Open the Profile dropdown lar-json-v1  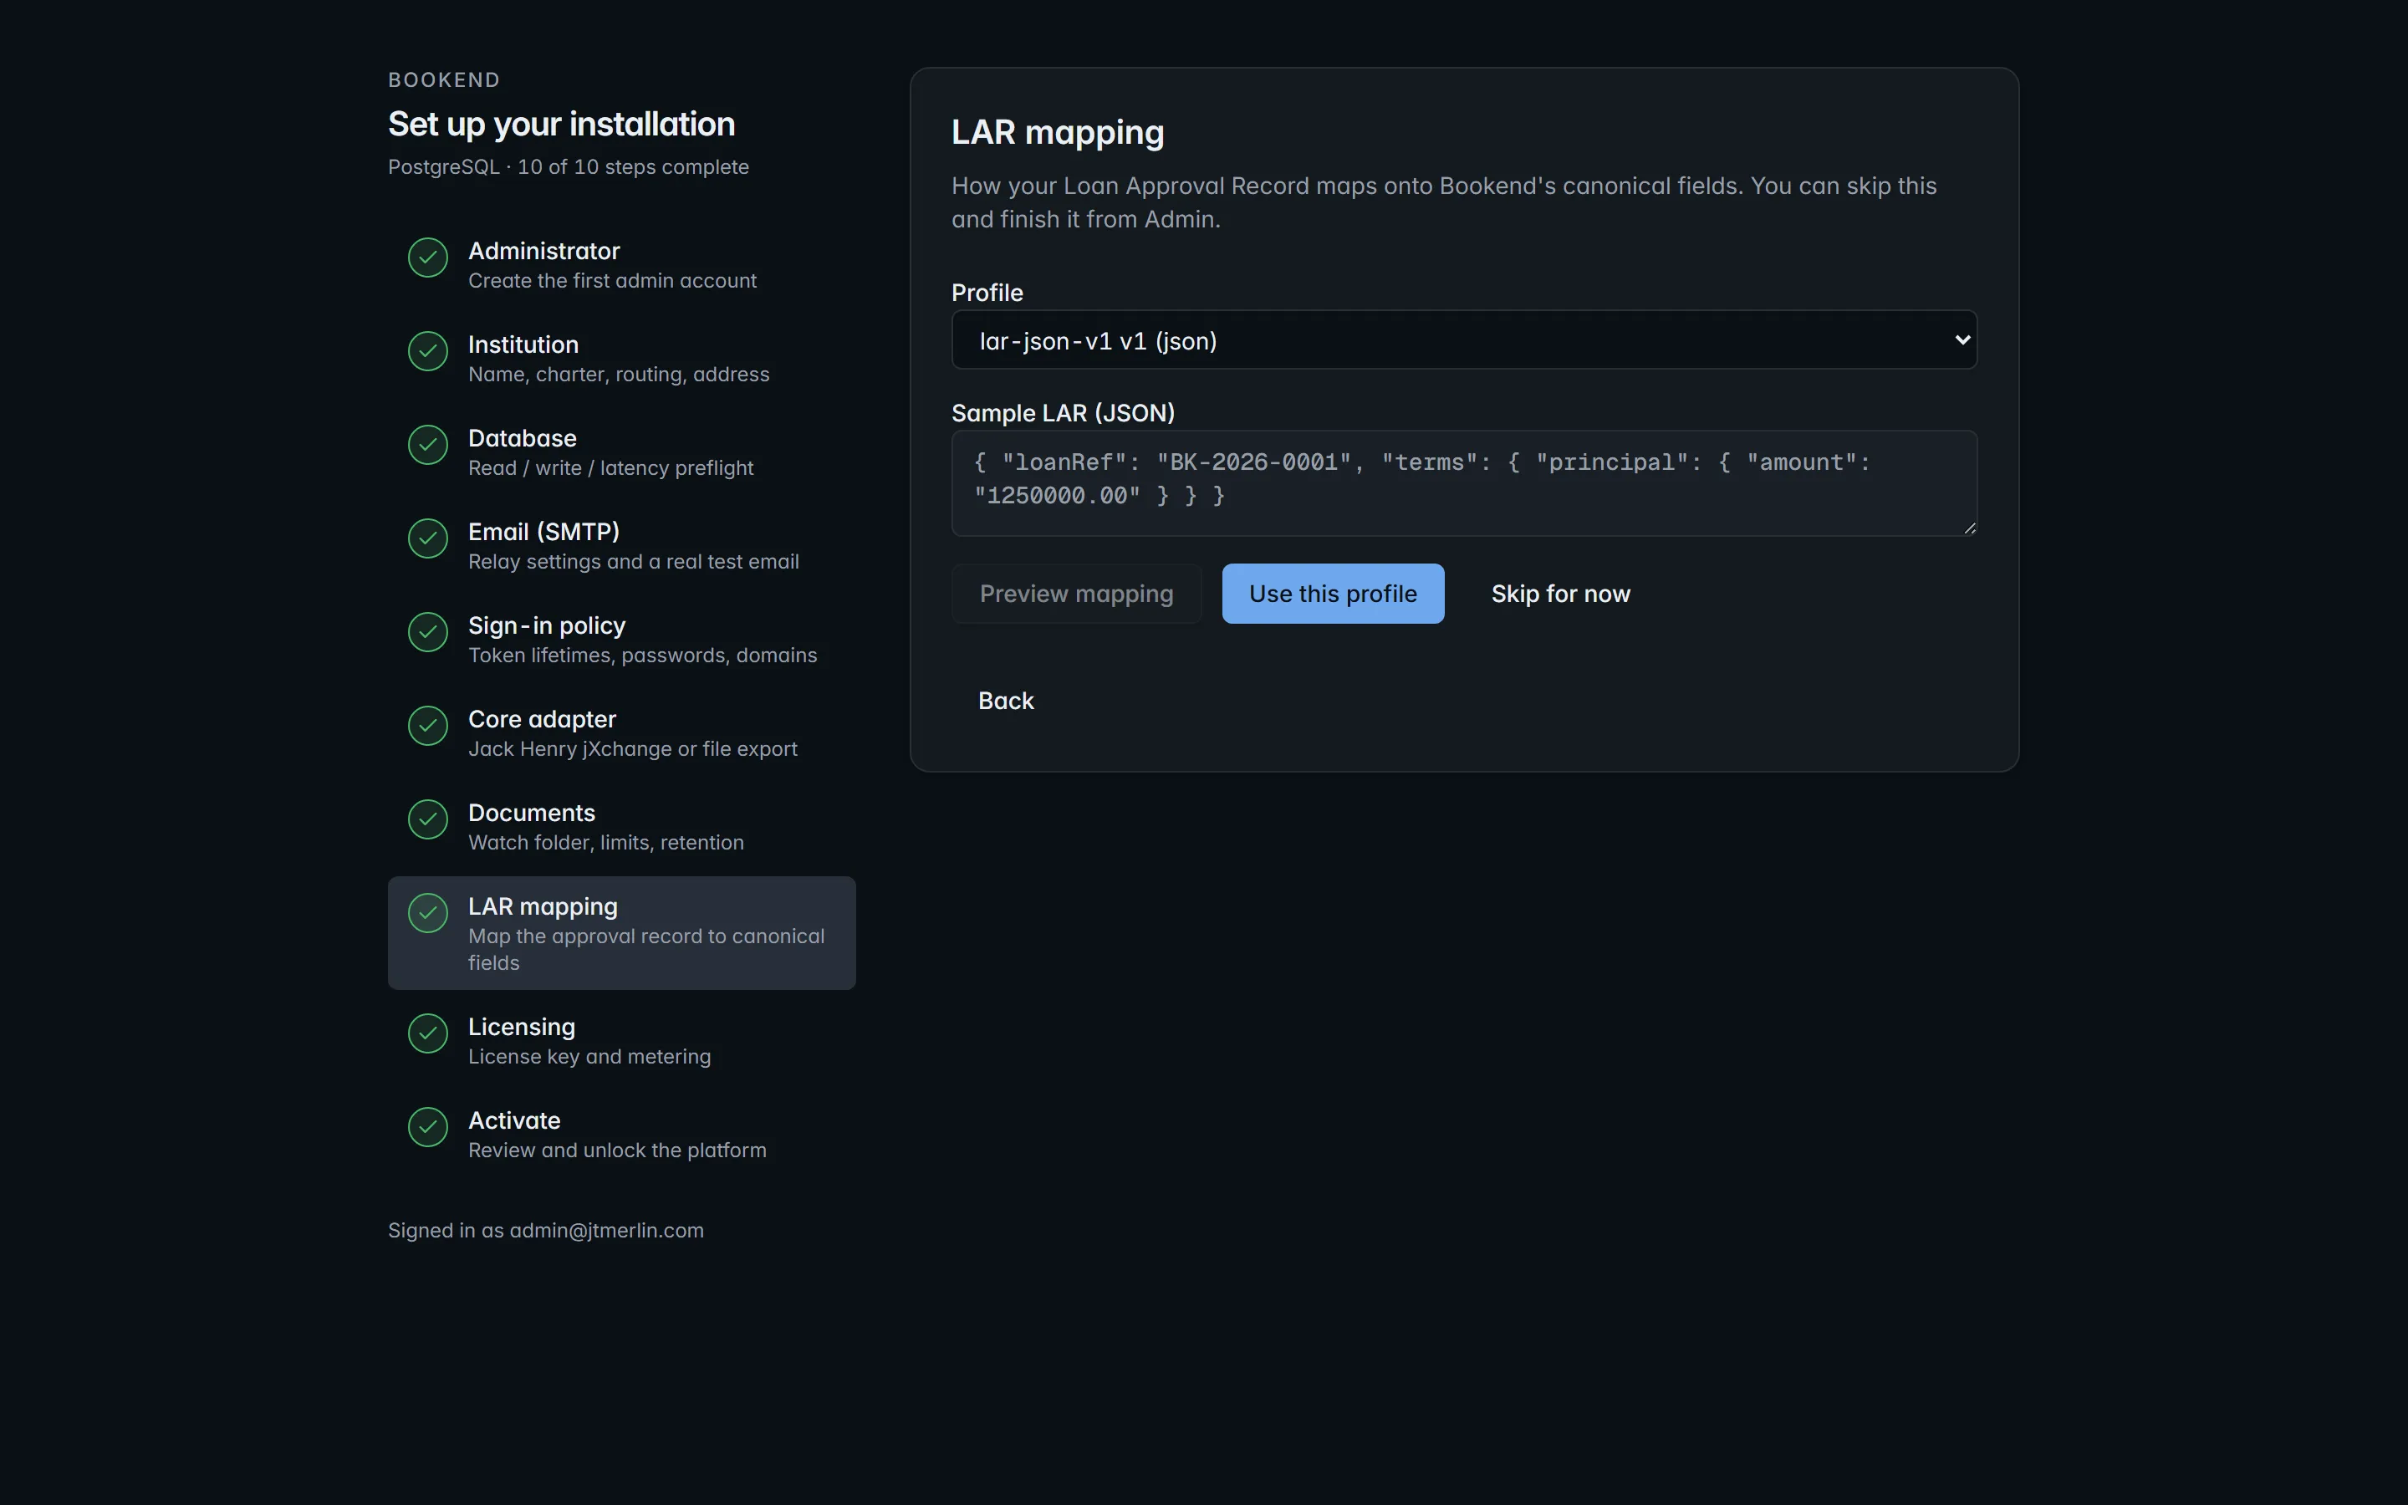click(1464, 340)
